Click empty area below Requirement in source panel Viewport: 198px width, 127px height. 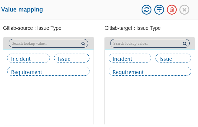pos(48,100)
